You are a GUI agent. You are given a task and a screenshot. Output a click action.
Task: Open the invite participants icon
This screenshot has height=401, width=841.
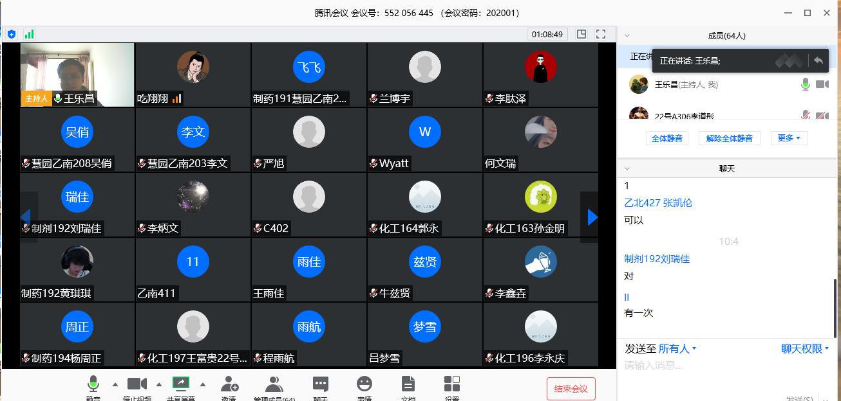click(229, 384)
